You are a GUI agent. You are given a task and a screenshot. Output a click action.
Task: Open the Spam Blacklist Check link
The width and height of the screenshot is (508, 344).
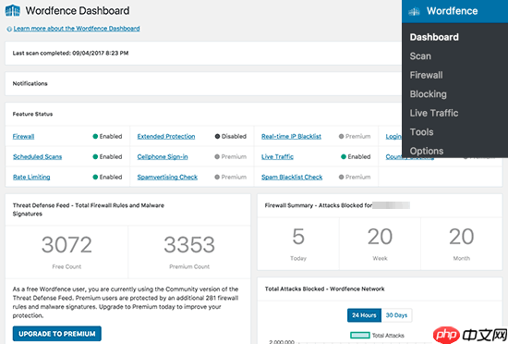pyautogui.click(x=292, y=177)
